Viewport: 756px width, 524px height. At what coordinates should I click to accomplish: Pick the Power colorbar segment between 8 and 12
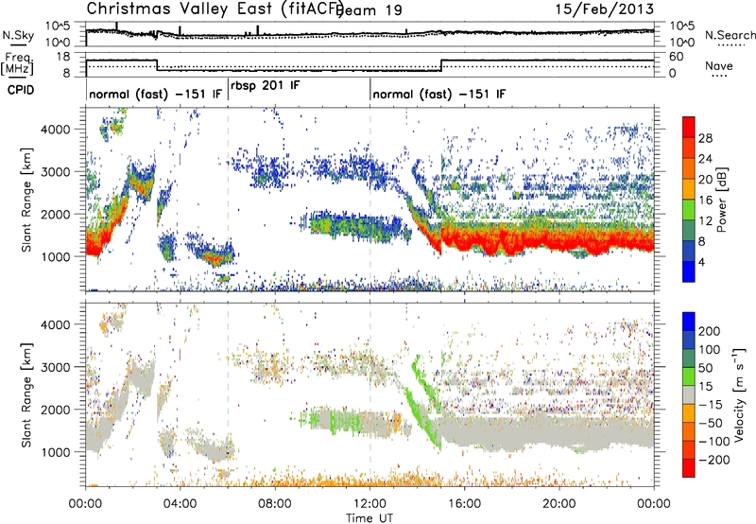(x=689, y=231)
